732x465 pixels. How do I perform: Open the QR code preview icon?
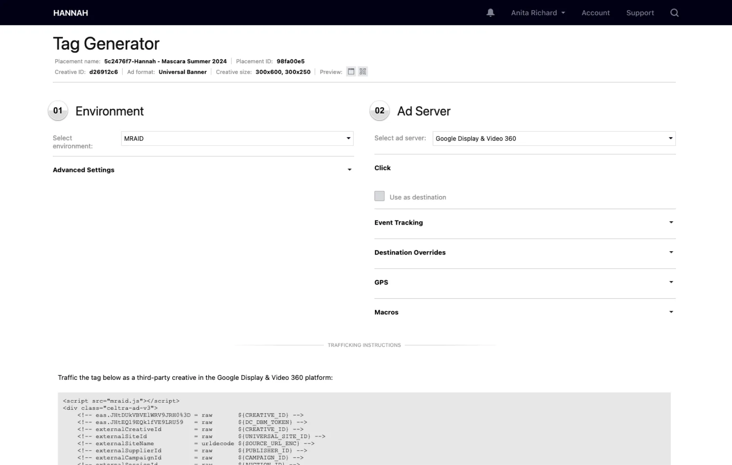(x=363, y=72)
